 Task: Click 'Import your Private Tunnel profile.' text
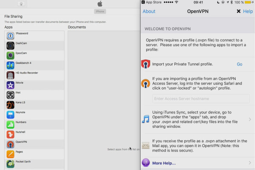point(182,64)
